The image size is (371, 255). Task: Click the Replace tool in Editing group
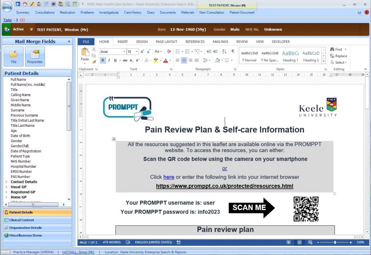[339, 56]
